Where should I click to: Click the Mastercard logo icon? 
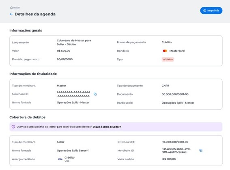click(165, 51)
